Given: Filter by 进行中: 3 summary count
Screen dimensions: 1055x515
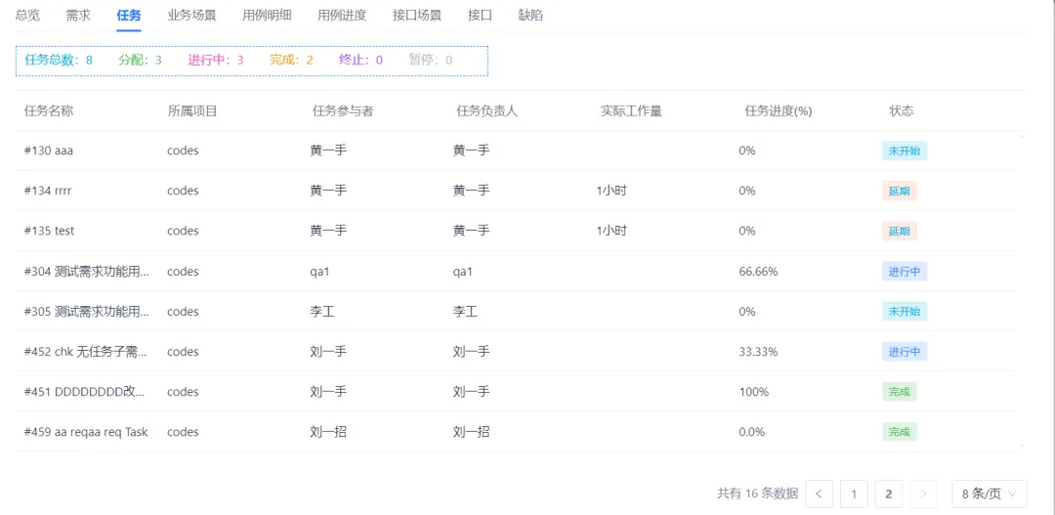Looking at the screenshot, I should [216, 60].
